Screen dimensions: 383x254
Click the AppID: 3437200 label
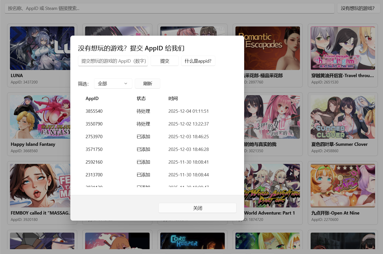24,82
